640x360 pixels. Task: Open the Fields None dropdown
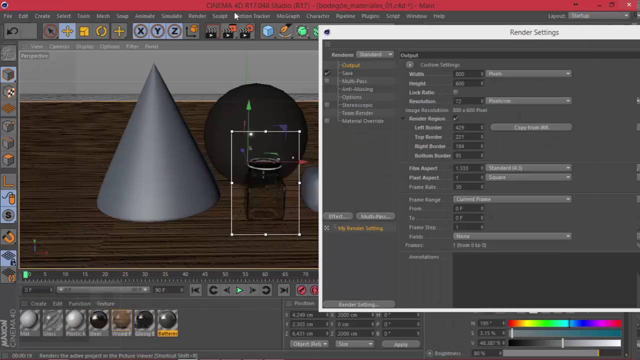[512, 236]
